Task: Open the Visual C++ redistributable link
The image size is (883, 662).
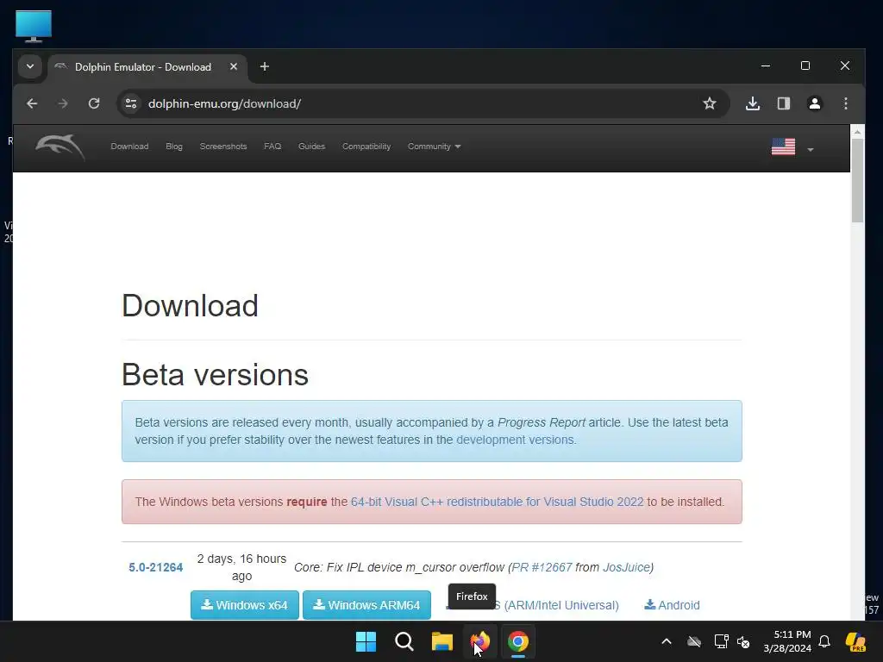Action: coord(498,502)
